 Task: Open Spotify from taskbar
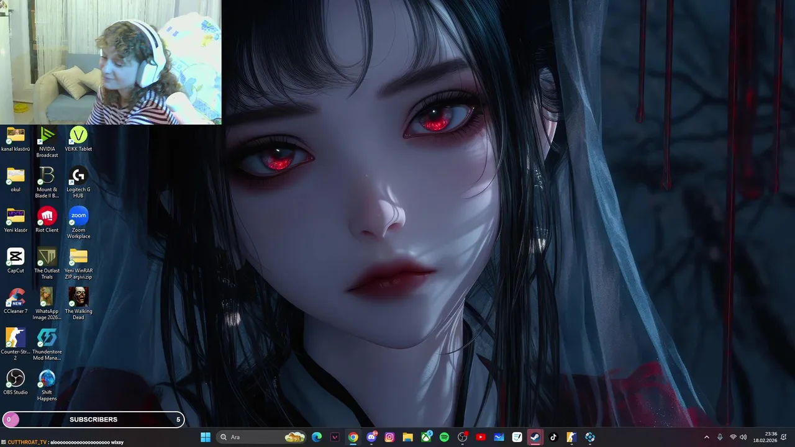(444, 437)
